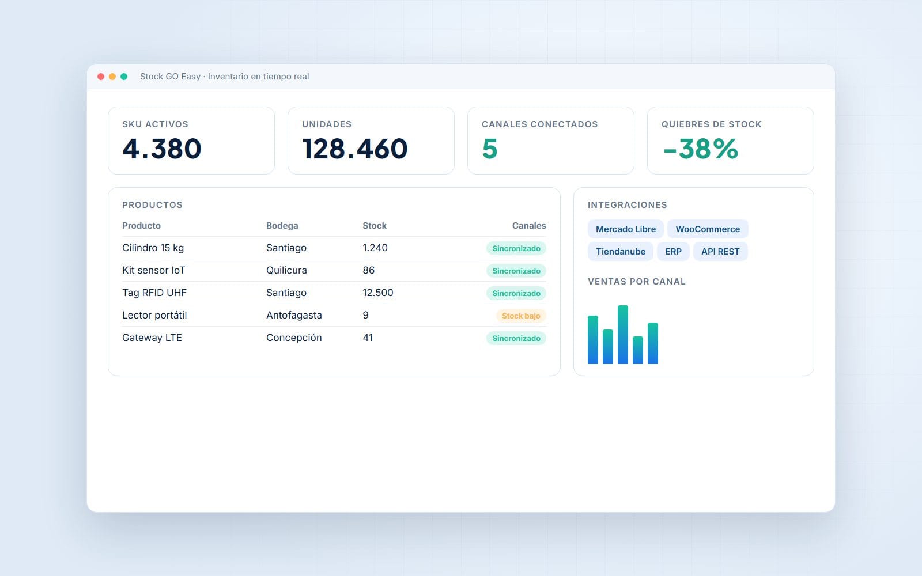Click the Quiebres de Stock value -38%
The height and width of the screenshot is (576, 922).
tap(700, 149)
